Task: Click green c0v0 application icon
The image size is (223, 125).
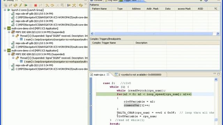Action: pyautogui.click(x=9, y=28)
